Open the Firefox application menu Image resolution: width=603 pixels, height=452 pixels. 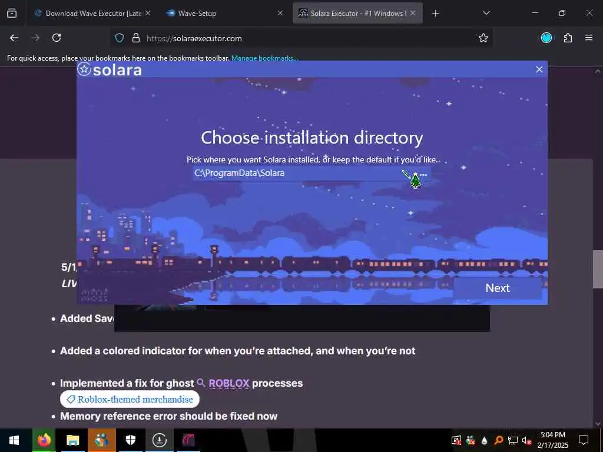coord(589,38)
